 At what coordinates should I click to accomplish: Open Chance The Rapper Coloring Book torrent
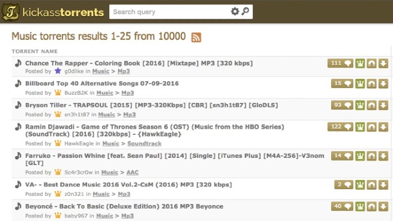[139, 63]
